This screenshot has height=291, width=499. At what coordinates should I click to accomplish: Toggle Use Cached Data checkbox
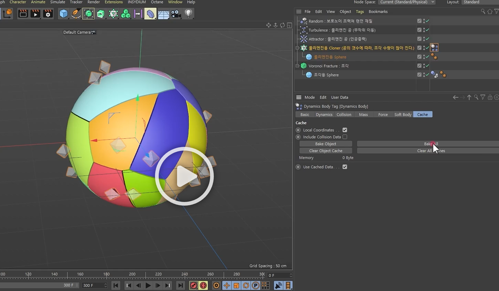click(x=345, y=167)
